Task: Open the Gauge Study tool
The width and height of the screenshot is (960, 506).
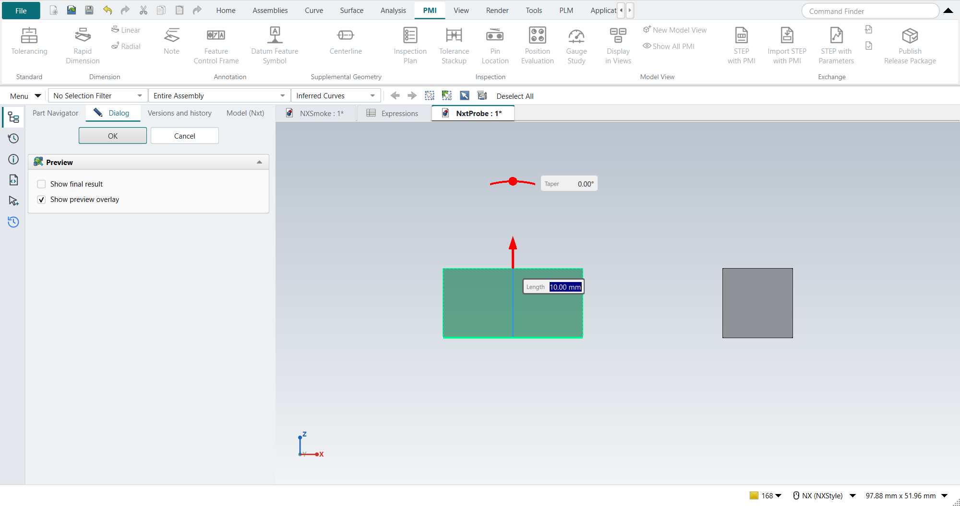Action: pos(576,46)
